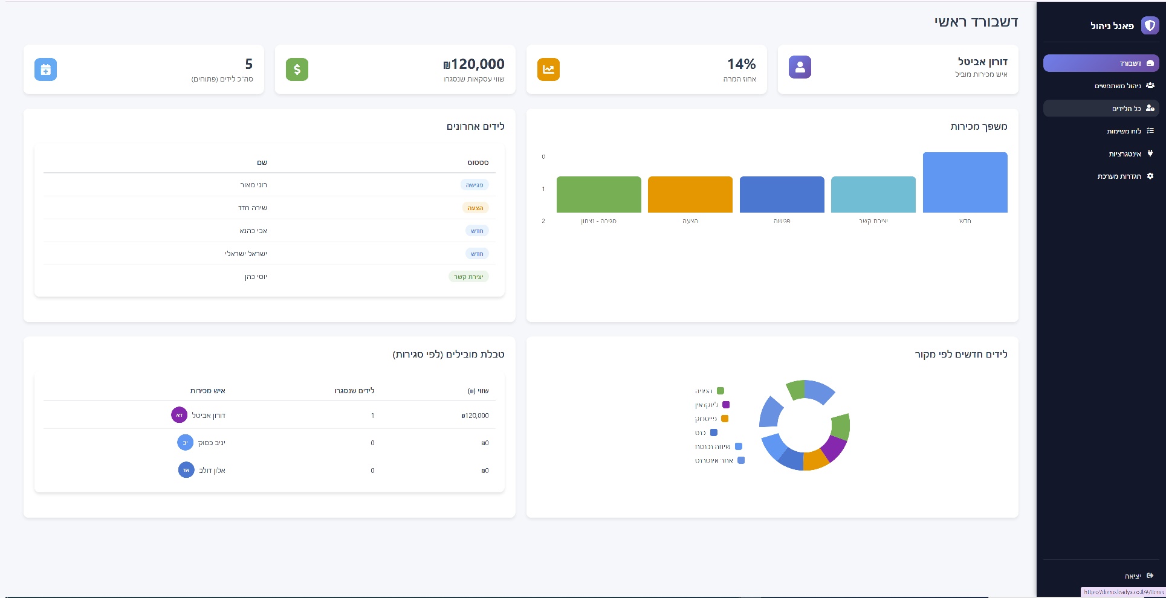Toggle the לינקדאין legend item in donut chart

(712, 405)
